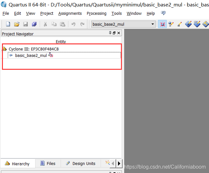Click the Open folder toolbar icon
This screenshot has width=209, height=173.
click(x=17, y=24)
